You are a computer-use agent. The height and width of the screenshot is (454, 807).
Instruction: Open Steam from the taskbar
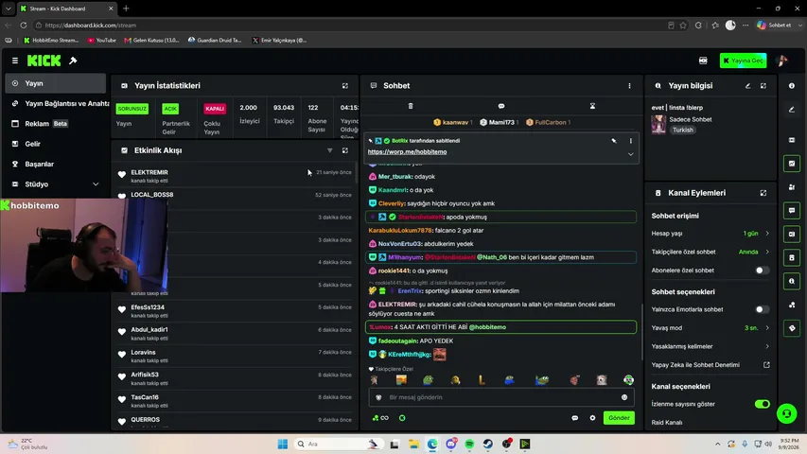click(488, 445)
